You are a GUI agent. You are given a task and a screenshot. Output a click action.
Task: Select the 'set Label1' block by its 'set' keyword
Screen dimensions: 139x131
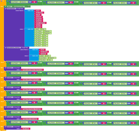coord(5,7)
